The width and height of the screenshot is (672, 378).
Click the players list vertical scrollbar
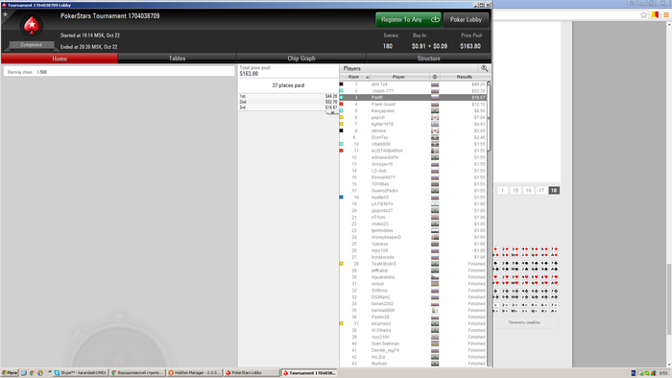click(489, 223)
